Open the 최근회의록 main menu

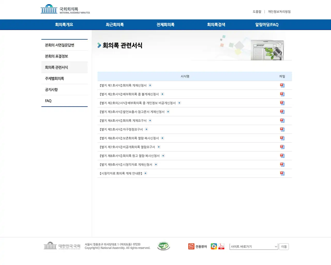pyautogui.click(x=115, y=25)
